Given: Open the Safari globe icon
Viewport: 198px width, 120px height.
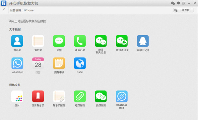Looking at the screenshot, I should pyautogui.click(x=80, y=63).
